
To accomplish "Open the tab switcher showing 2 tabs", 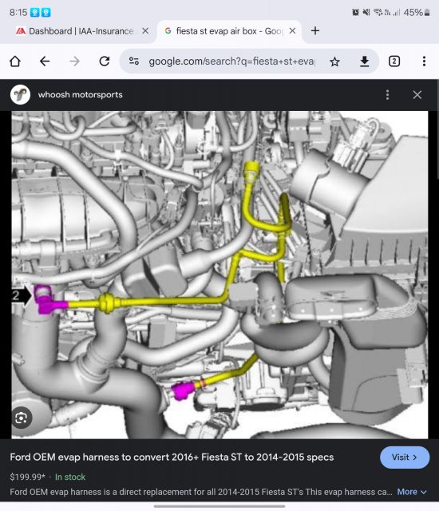I will pyautogui.click(x=394, y=61).
